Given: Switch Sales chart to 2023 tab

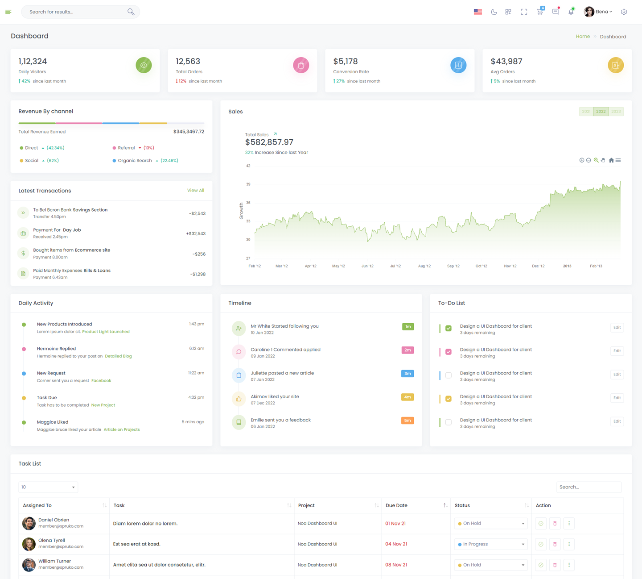Looking at the screenshot, I should pos(616,112).
